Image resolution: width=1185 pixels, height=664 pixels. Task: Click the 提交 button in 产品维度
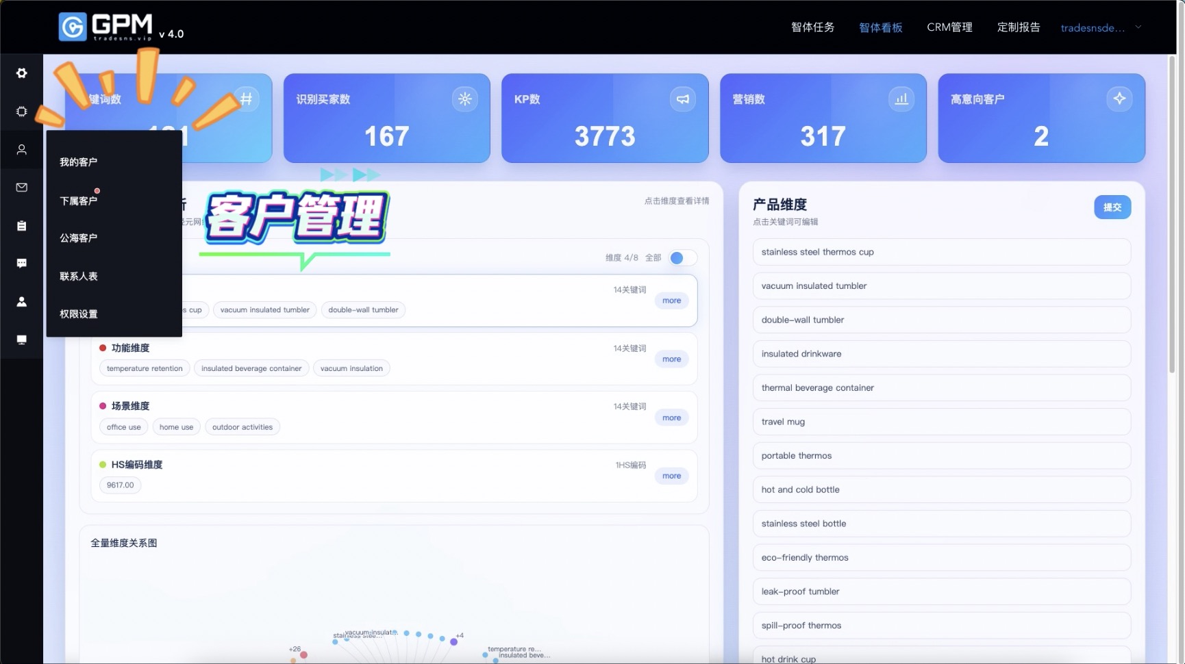(x=1112, y=207)
